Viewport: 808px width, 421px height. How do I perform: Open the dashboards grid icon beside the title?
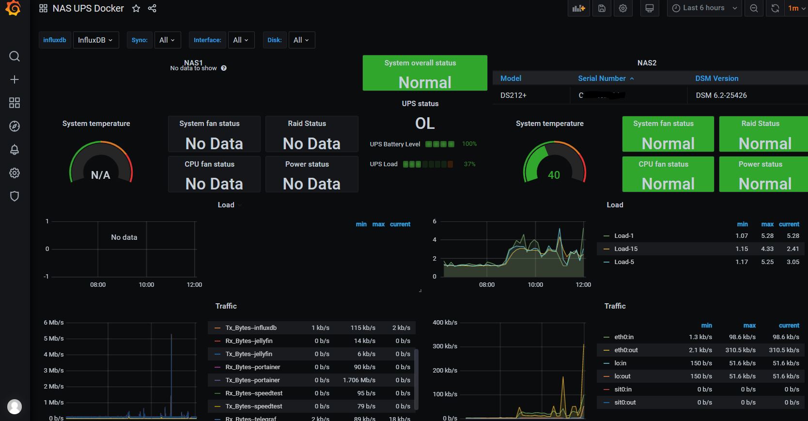pyautogui.click(x=43, y=8)
